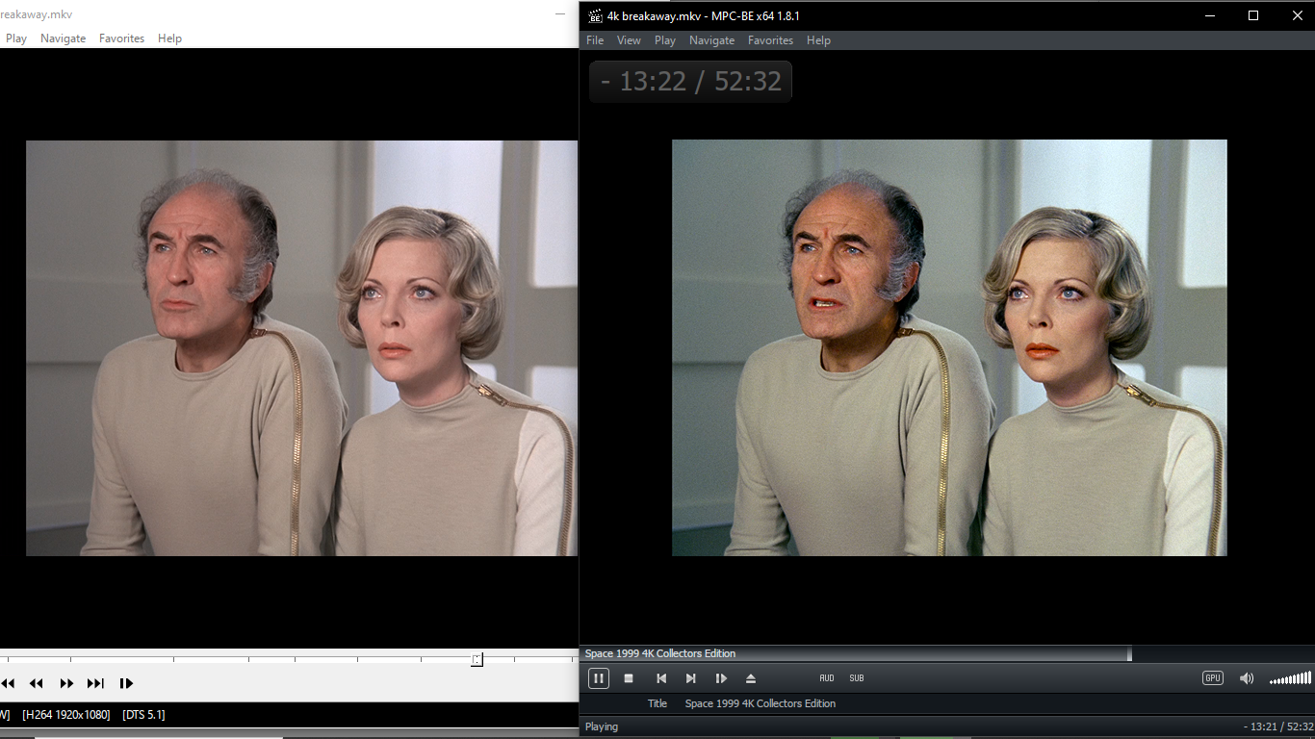This screenshot has width=1315, height=739.
Task: Skip to previous item in MPC-BE
Action: pos(661,678)
